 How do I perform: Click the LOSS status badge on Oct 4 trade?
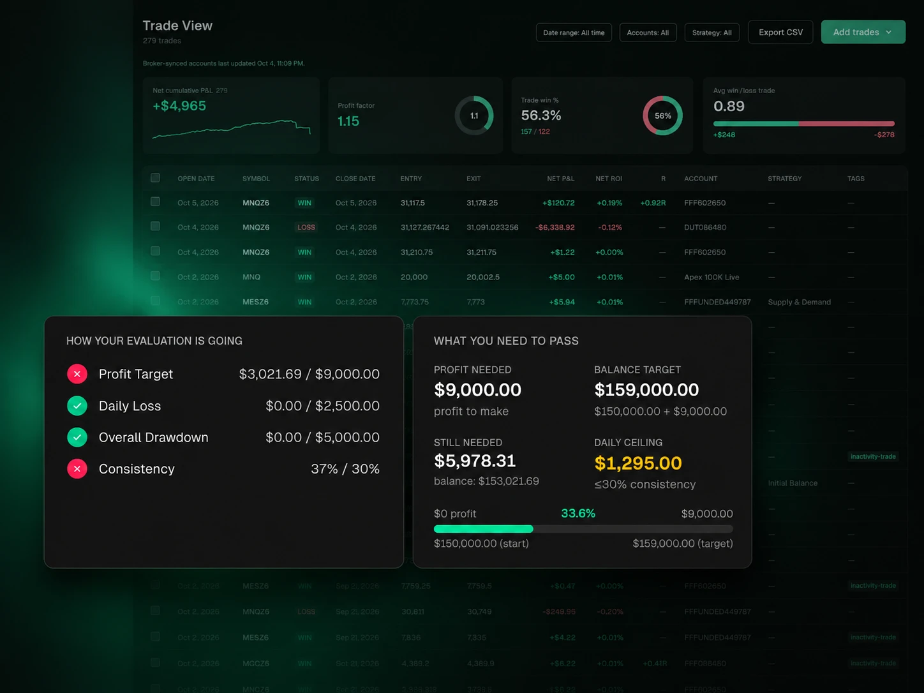[306, 227]
